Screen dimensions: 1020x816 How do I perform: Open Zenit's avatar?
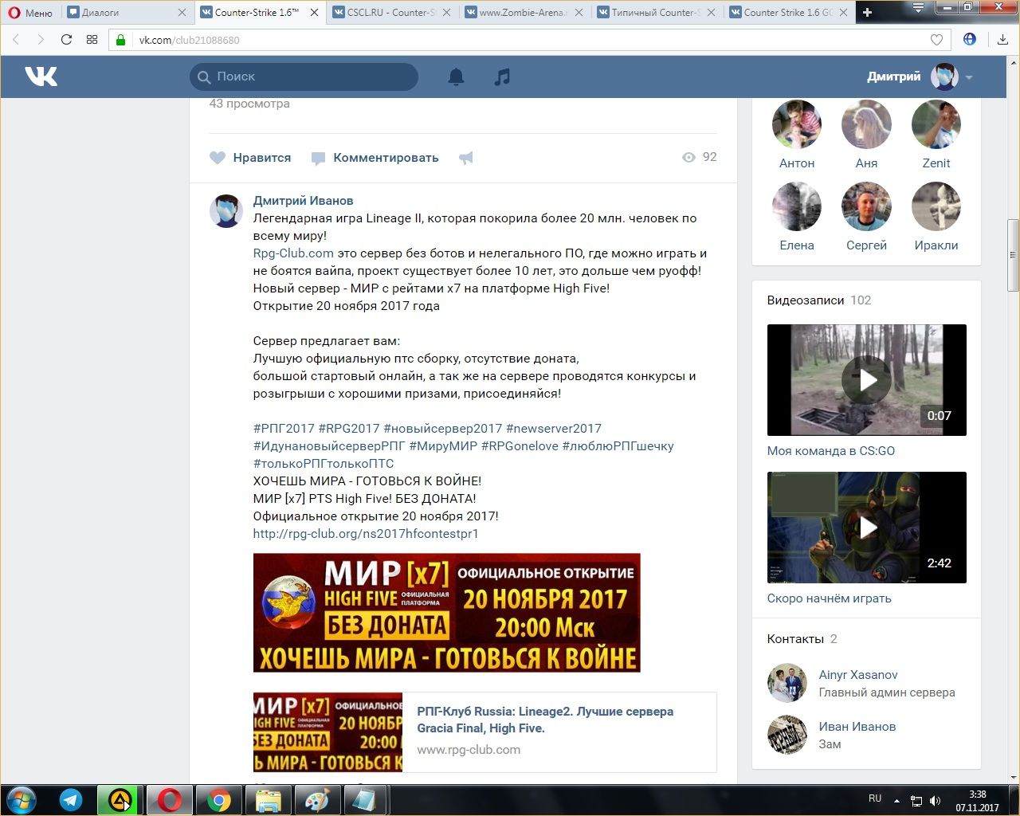pyautogui.click(x=936, y=124)
